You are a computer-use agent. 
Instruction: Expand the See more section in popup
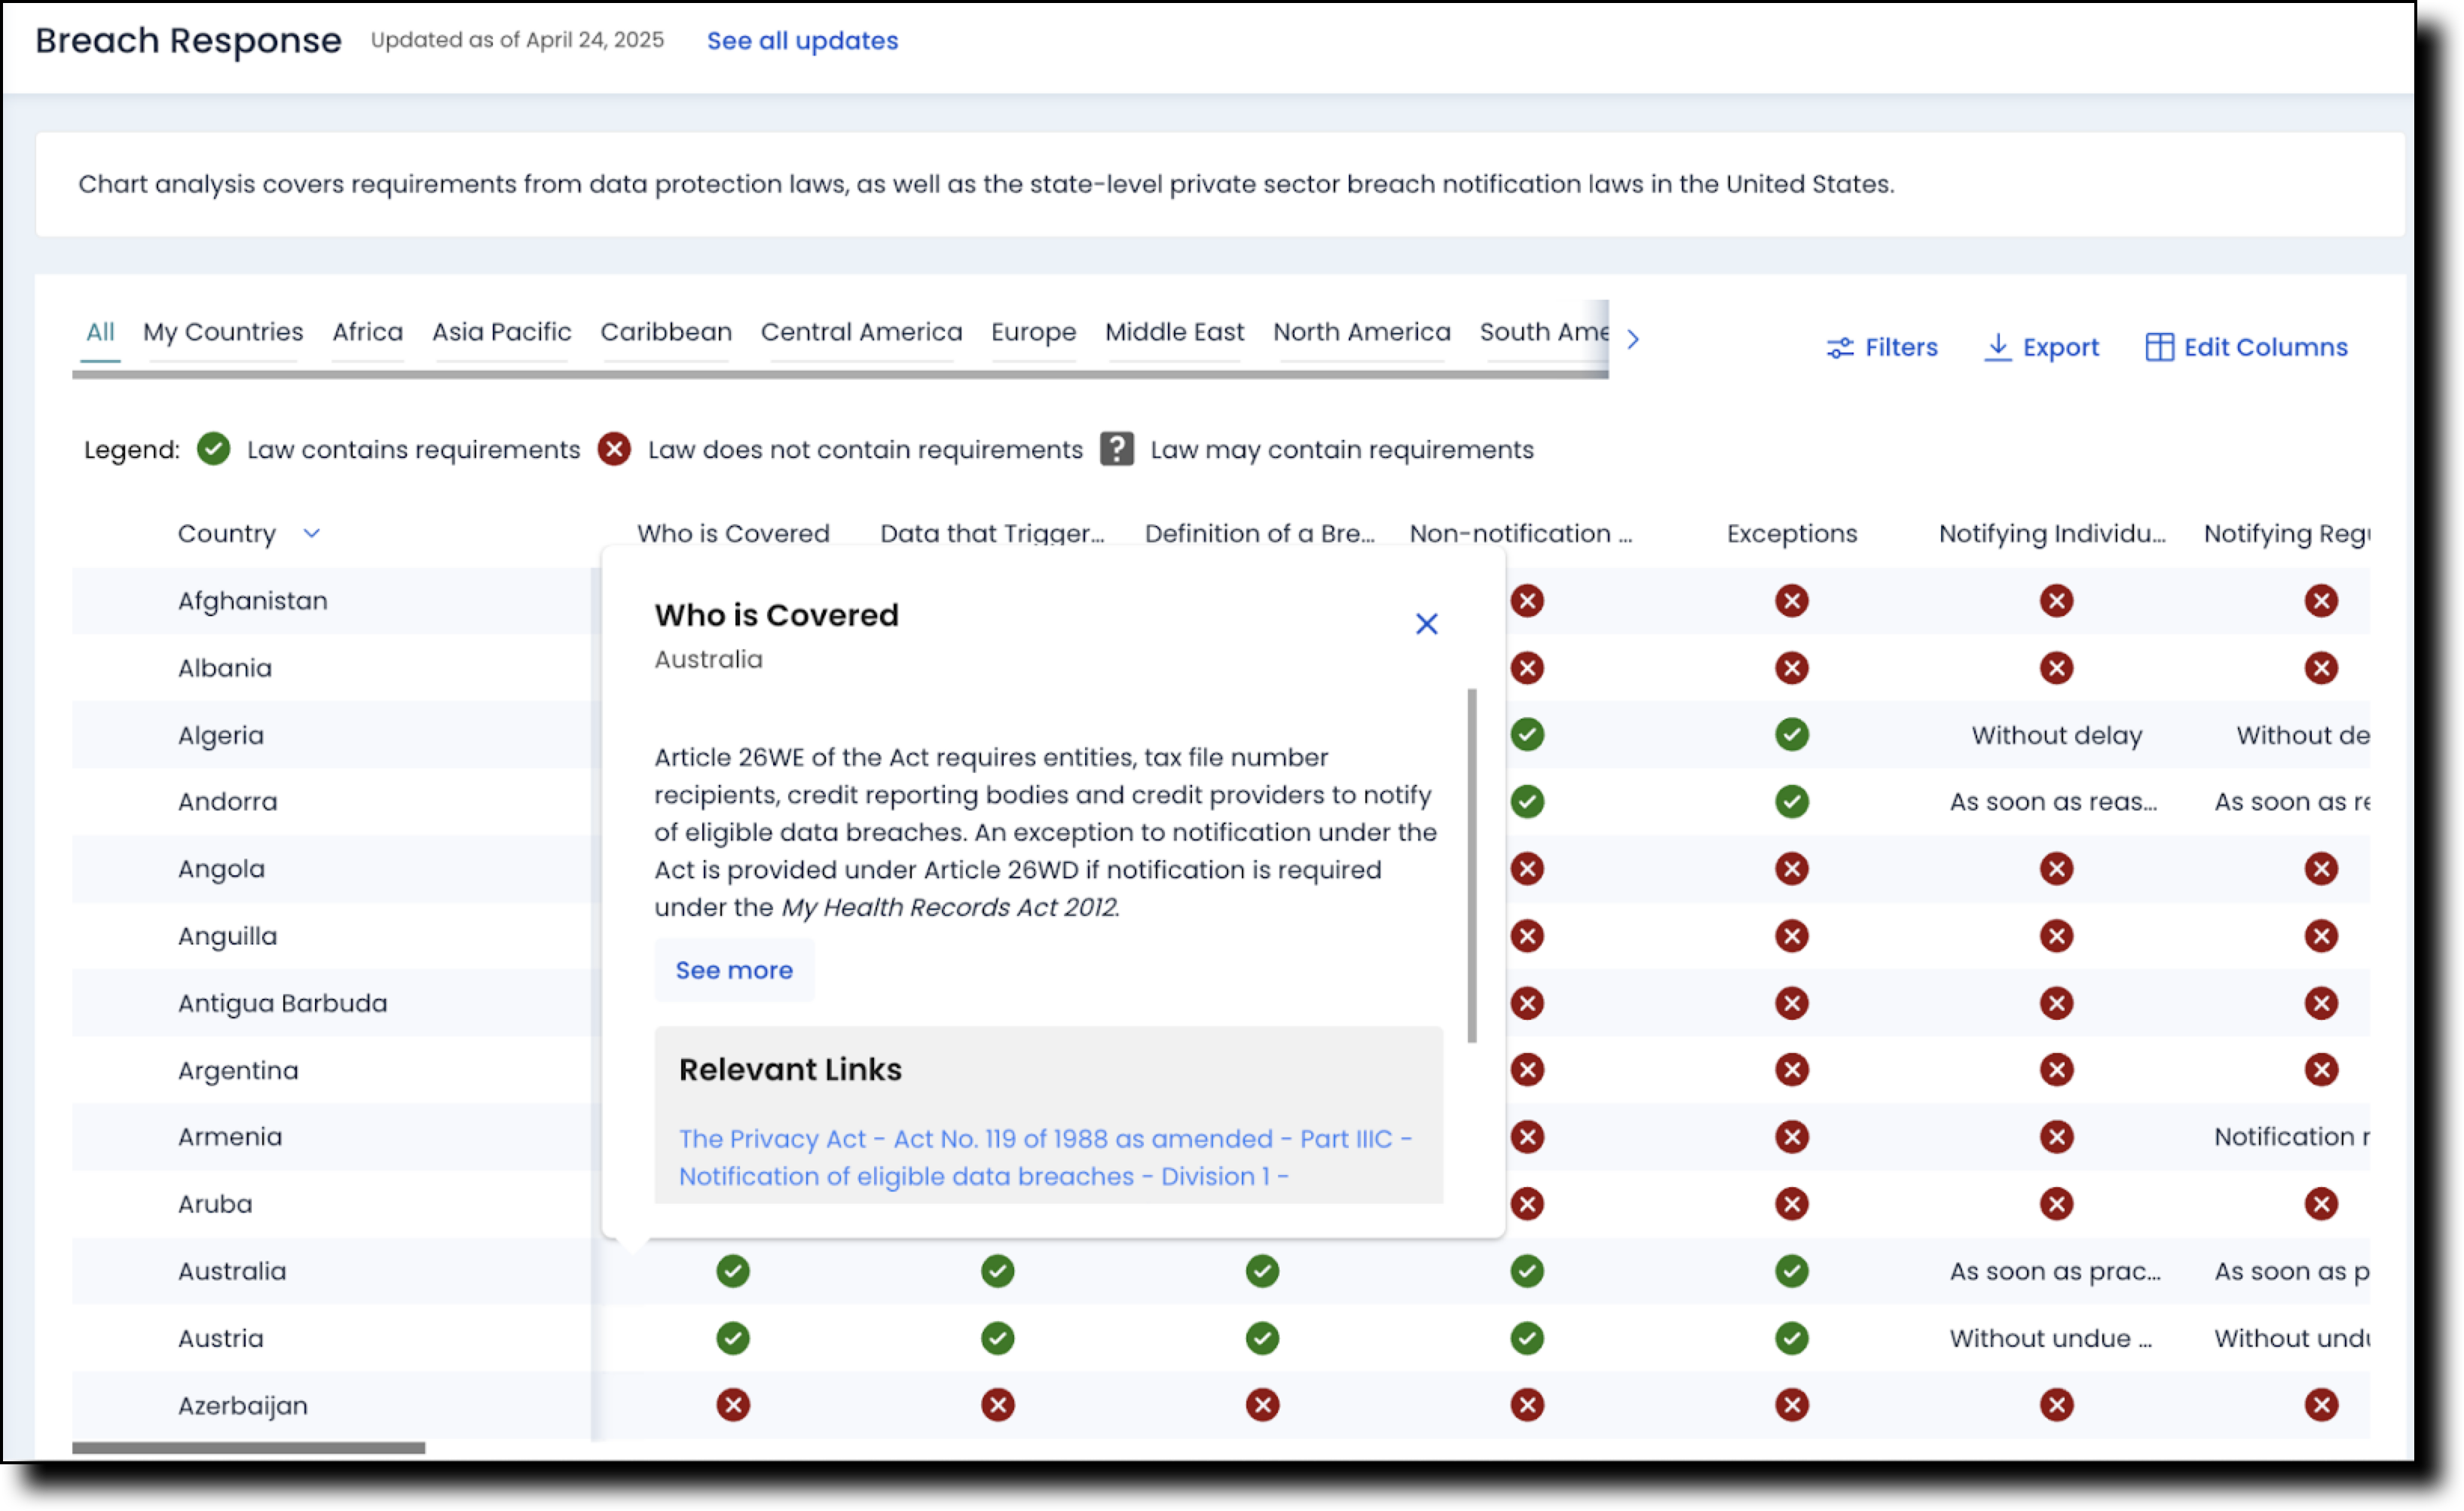[734, 969]
